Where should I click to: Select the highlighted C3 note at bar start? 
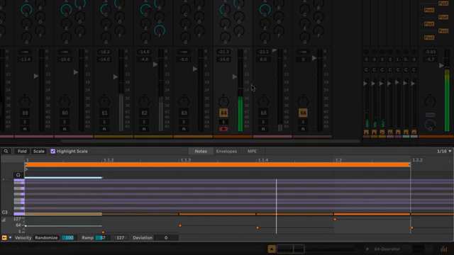(x=63, y=214)
